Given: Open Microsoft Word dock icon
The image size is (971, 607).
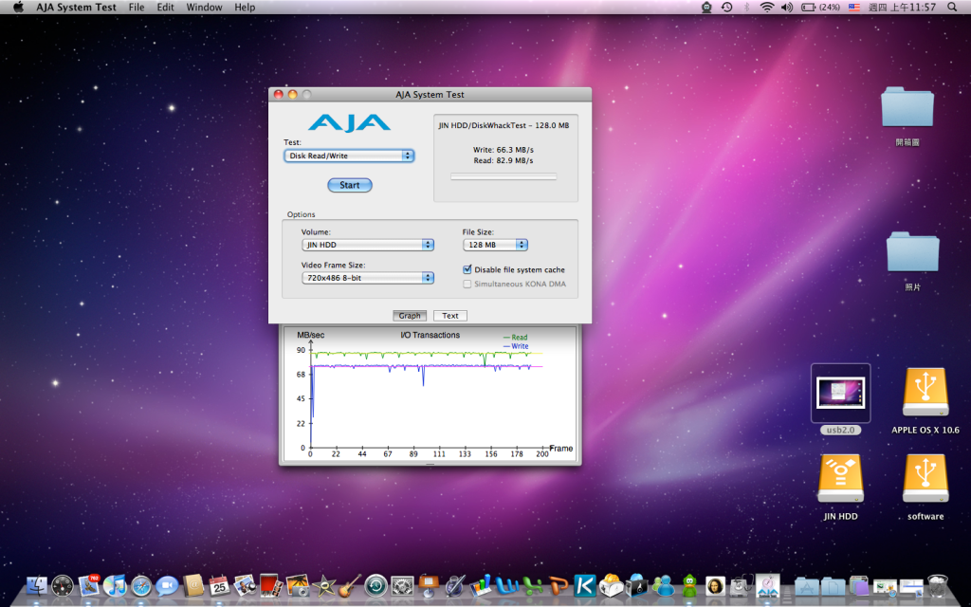Looking at the screenshot, I should coord(506,585).
